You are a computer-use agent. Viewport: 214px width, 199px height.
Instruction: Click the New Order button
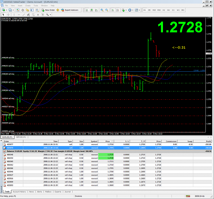pos(48,10)
